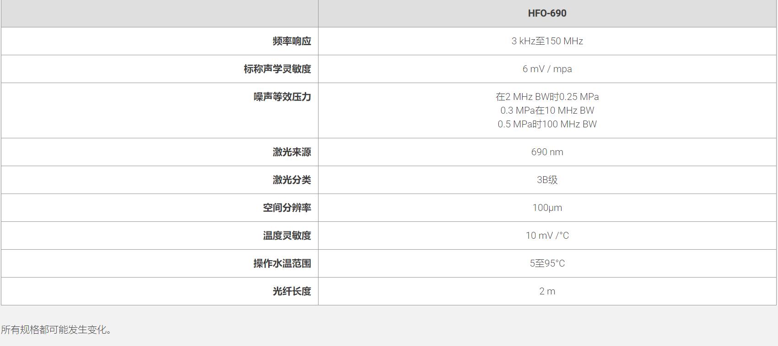The width and height of the screenshot is (778, 346).
Task: Click the 噪声等效压力 row label
Action: point(282,97)
